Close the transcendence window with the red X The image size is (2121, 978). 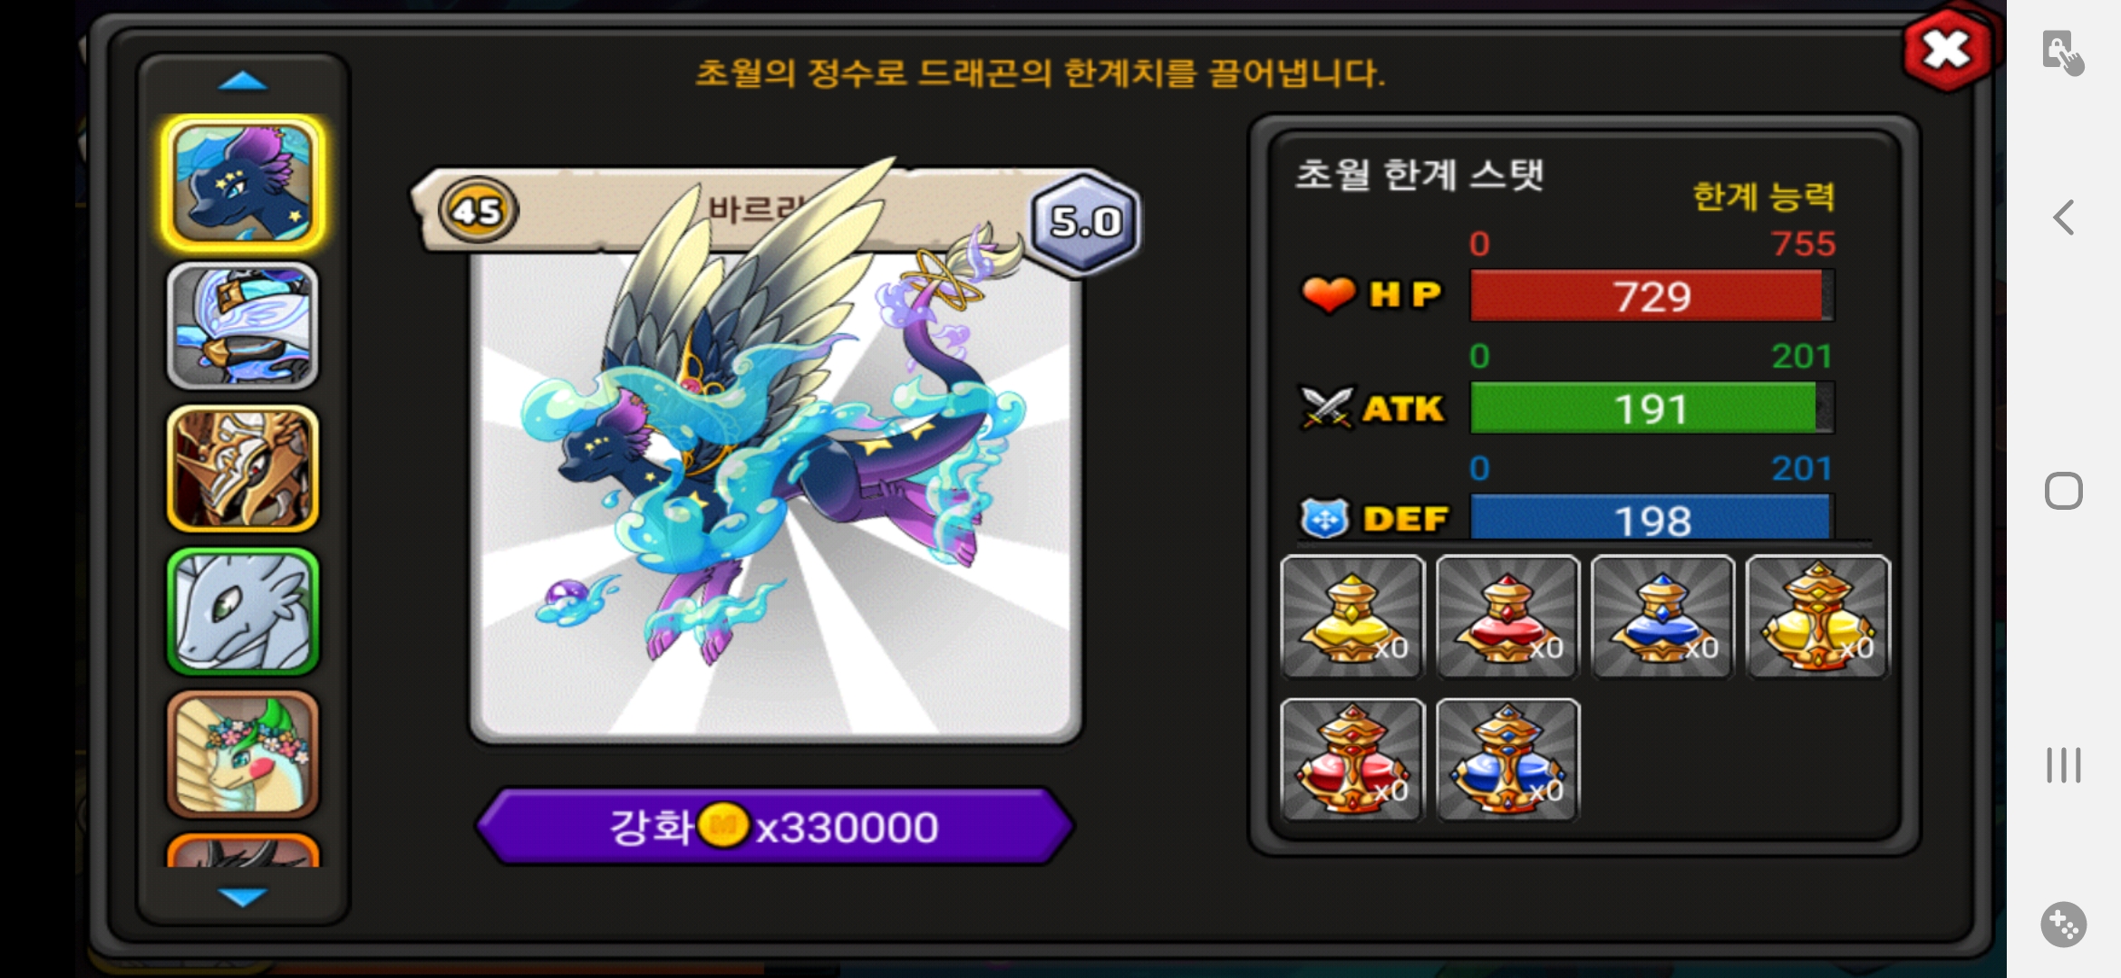click(1948, 50)
